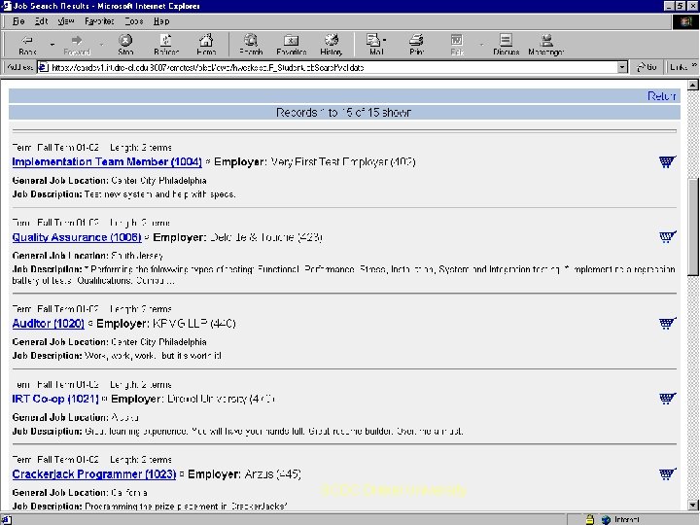Click the Back toolbar button
Viewport: 700px width, 525px height.
coord(27,45)
